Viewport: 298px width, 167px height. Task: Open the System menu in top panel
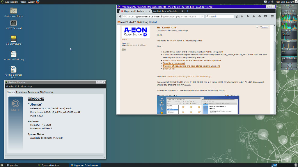31,2
